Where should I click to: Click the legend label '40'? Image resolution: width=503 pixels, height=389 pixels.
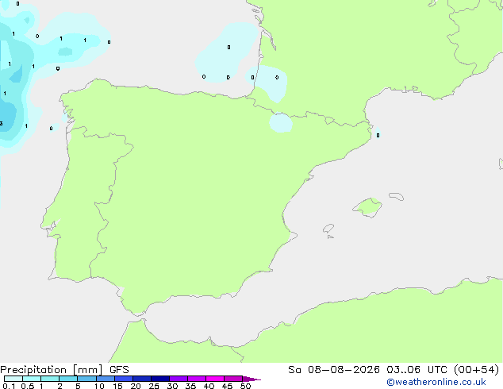point(209,386)
